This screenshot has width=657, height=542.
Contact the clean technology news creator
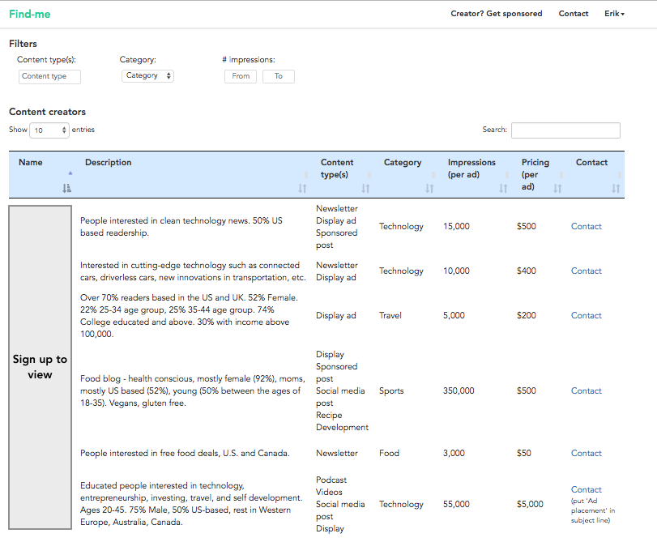(586, 227)
